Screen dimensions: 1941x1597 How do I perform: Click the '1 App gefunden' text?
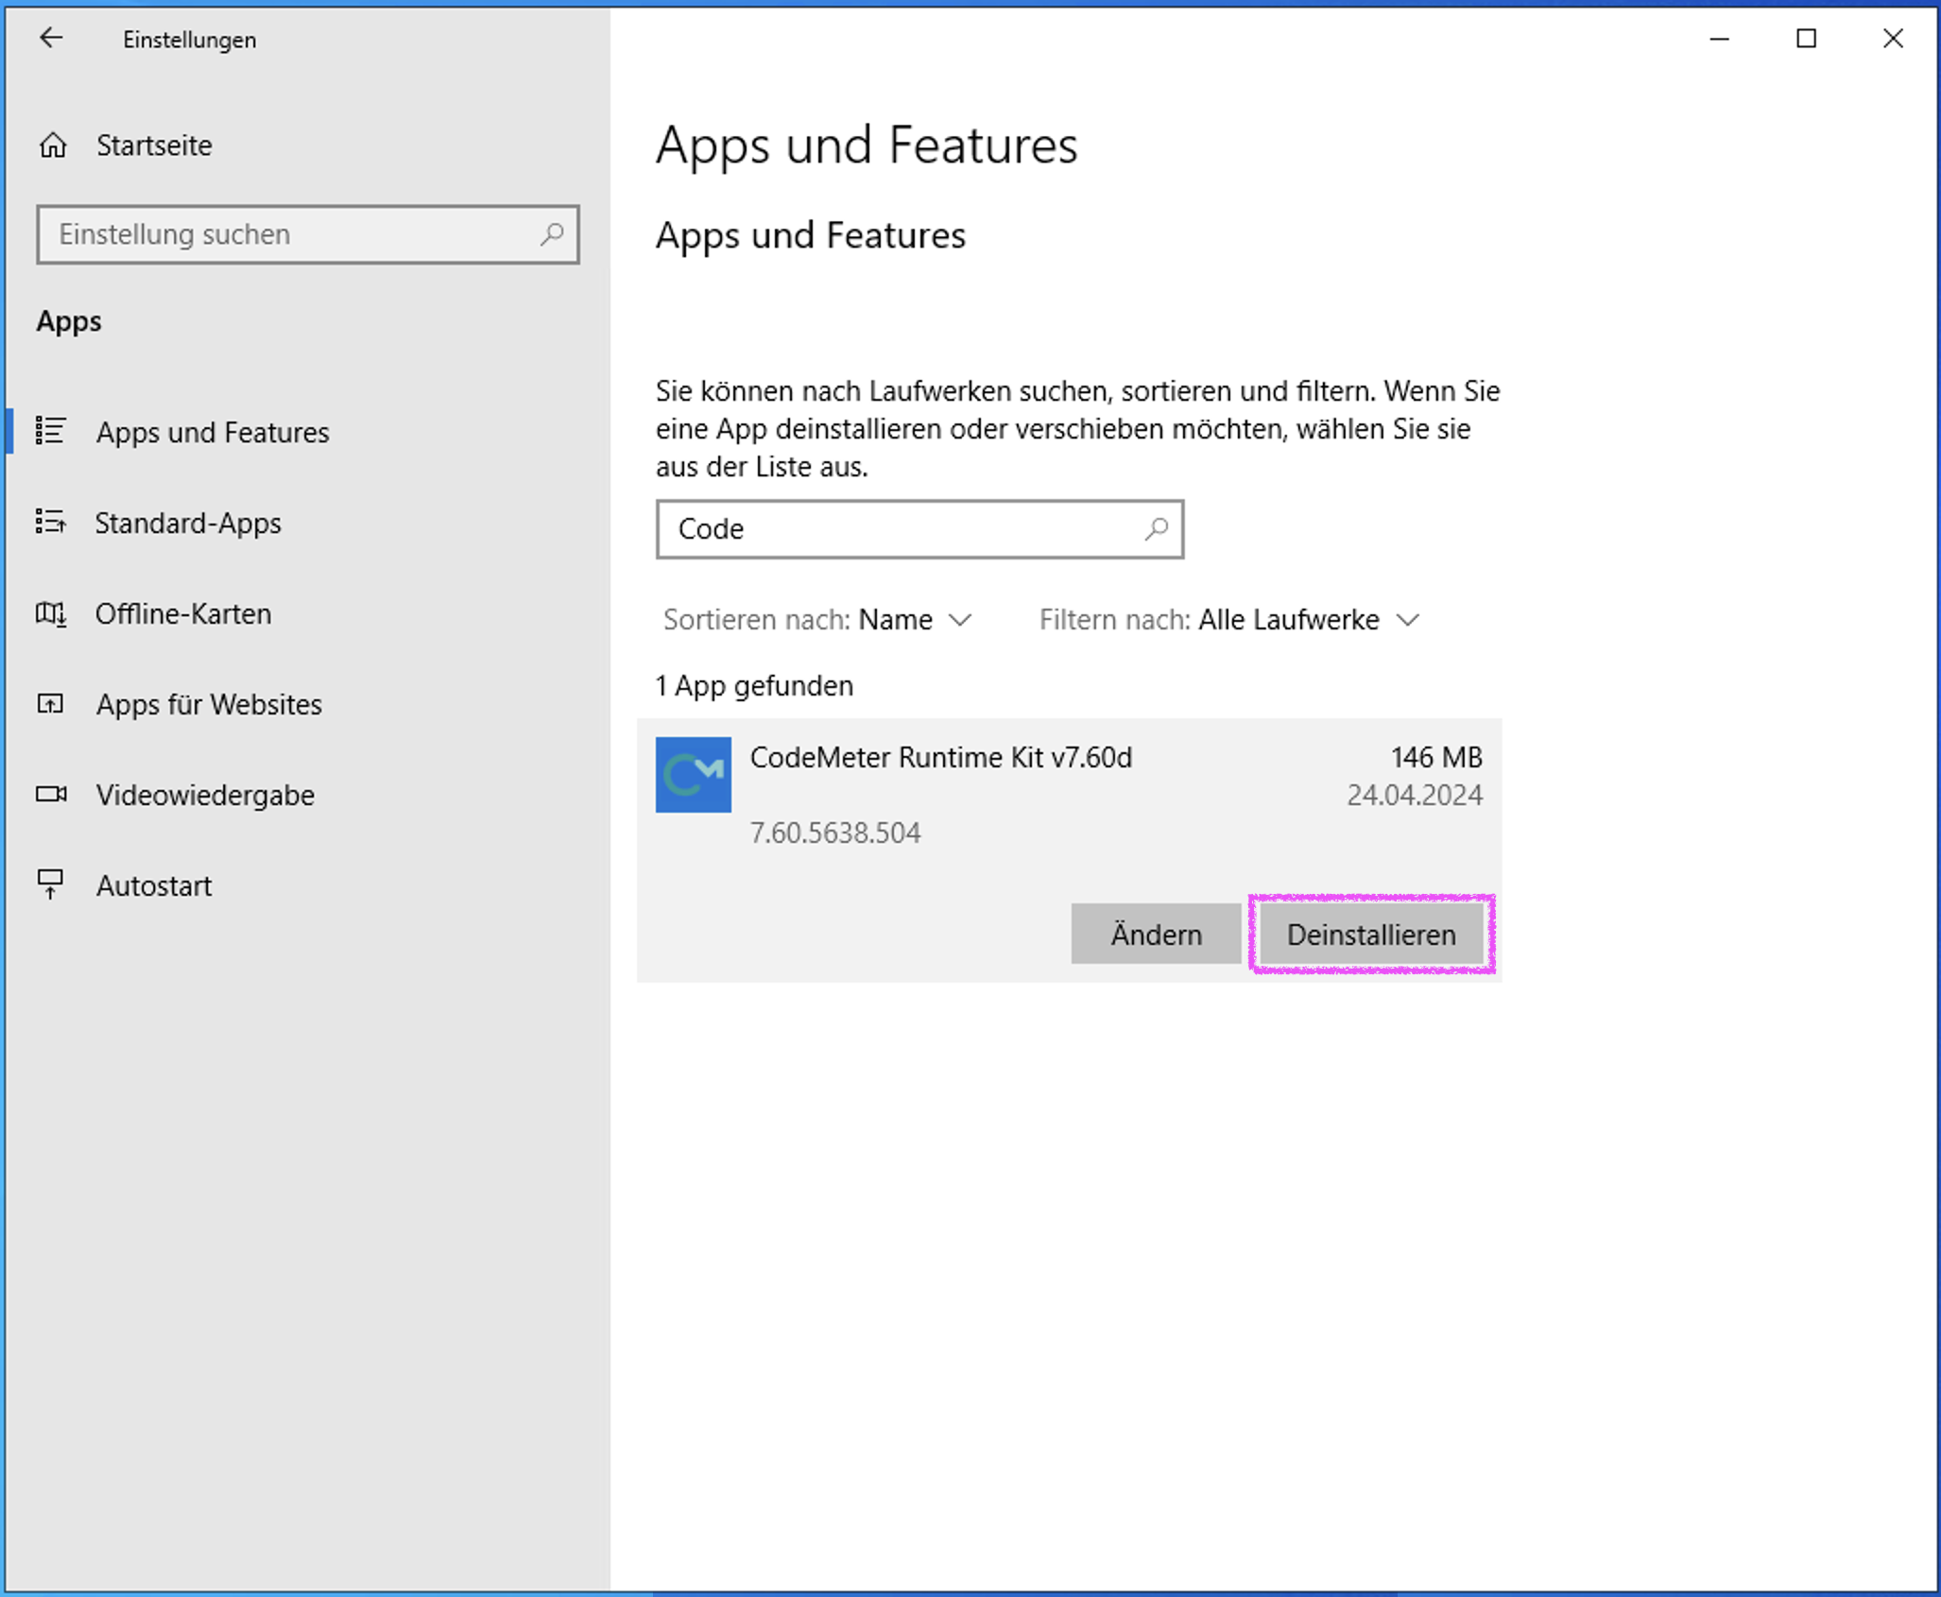point(754,685)
